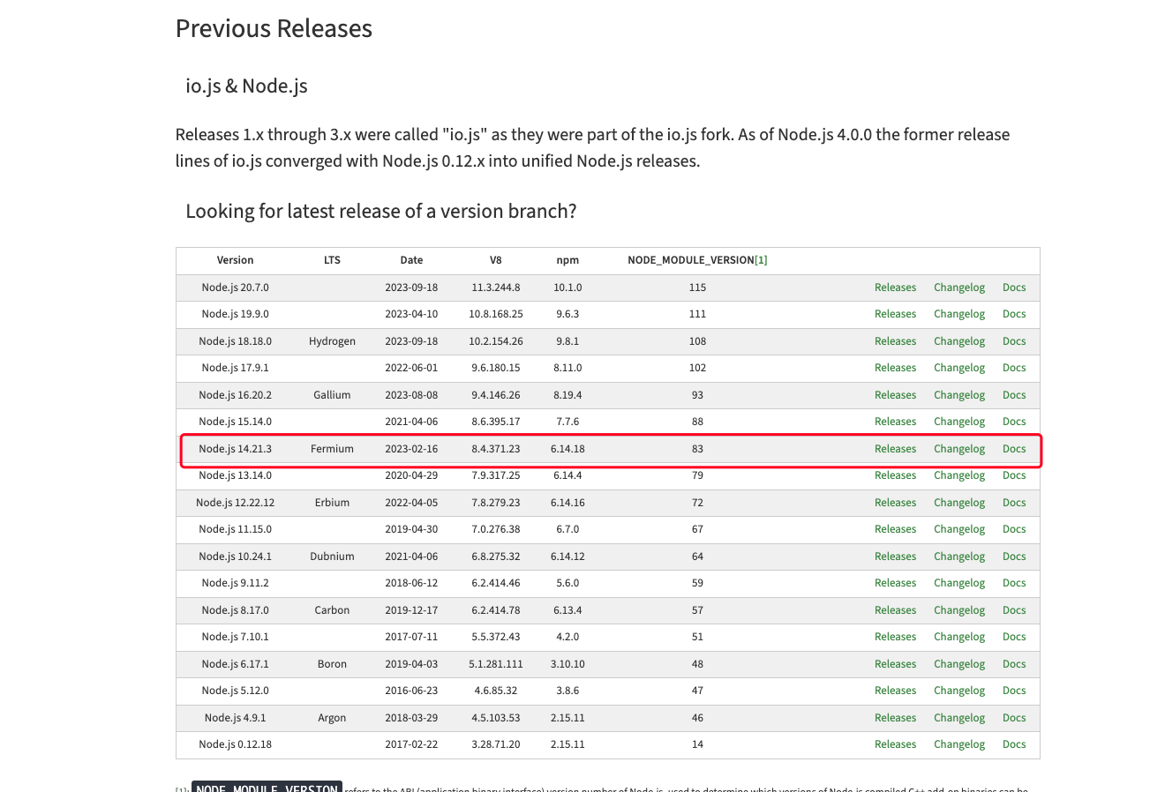Open Changelog for Node.js 13.14.0
Image resolution: width=1150 pixels, height=792 pixels.
tap(959, 475)
